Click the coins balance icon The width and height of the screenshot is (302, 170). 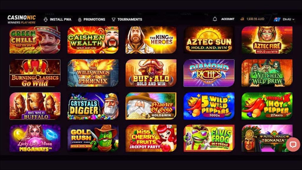click(242, 19)
